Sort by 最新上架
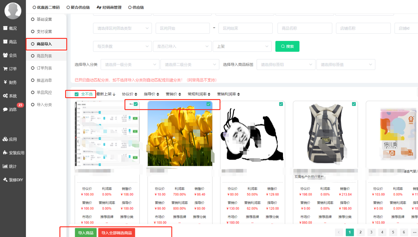This screenshot has height=237, width=418. [106, 94]
